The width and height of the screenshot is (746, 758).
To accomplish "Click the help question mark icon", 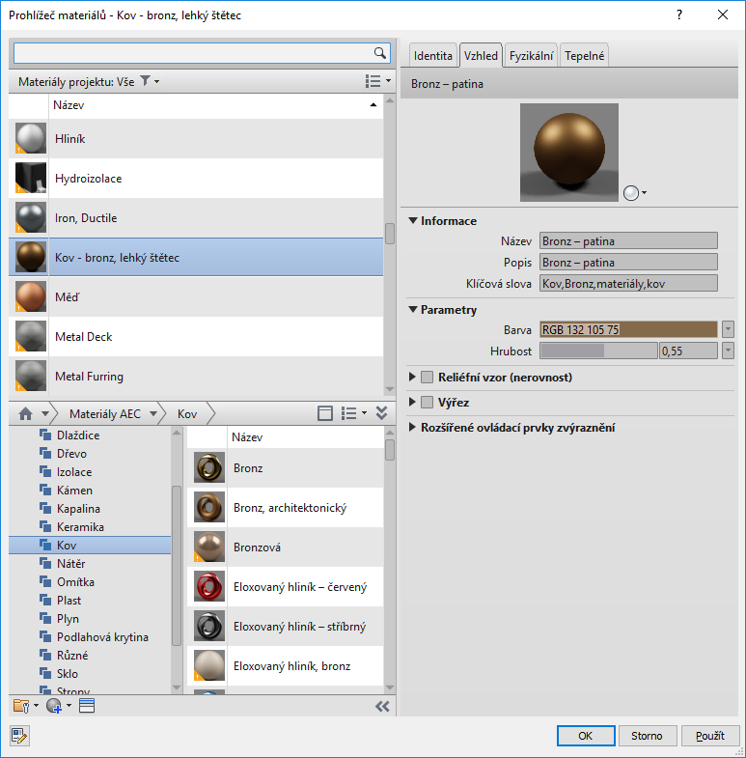I will [679, 15].
